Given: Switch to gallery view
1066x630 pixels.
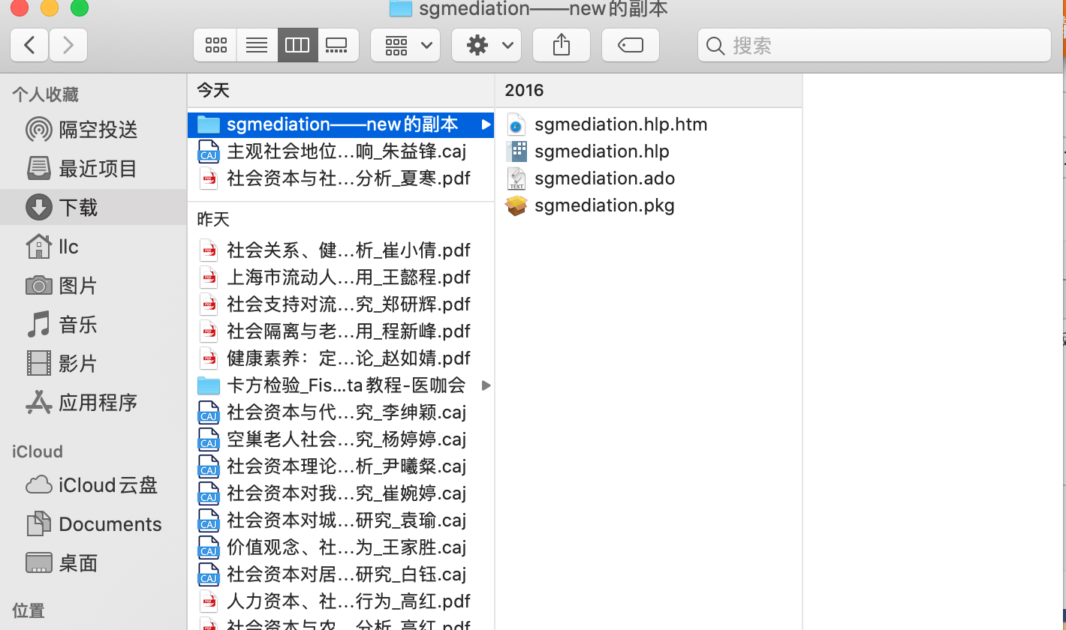Looking at the screenshot, I should coord(338,45).
